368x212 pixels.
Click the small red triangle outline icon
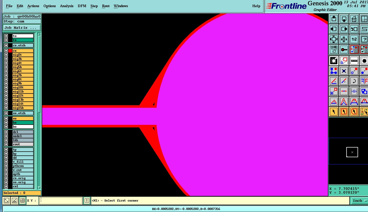(334, 101)
